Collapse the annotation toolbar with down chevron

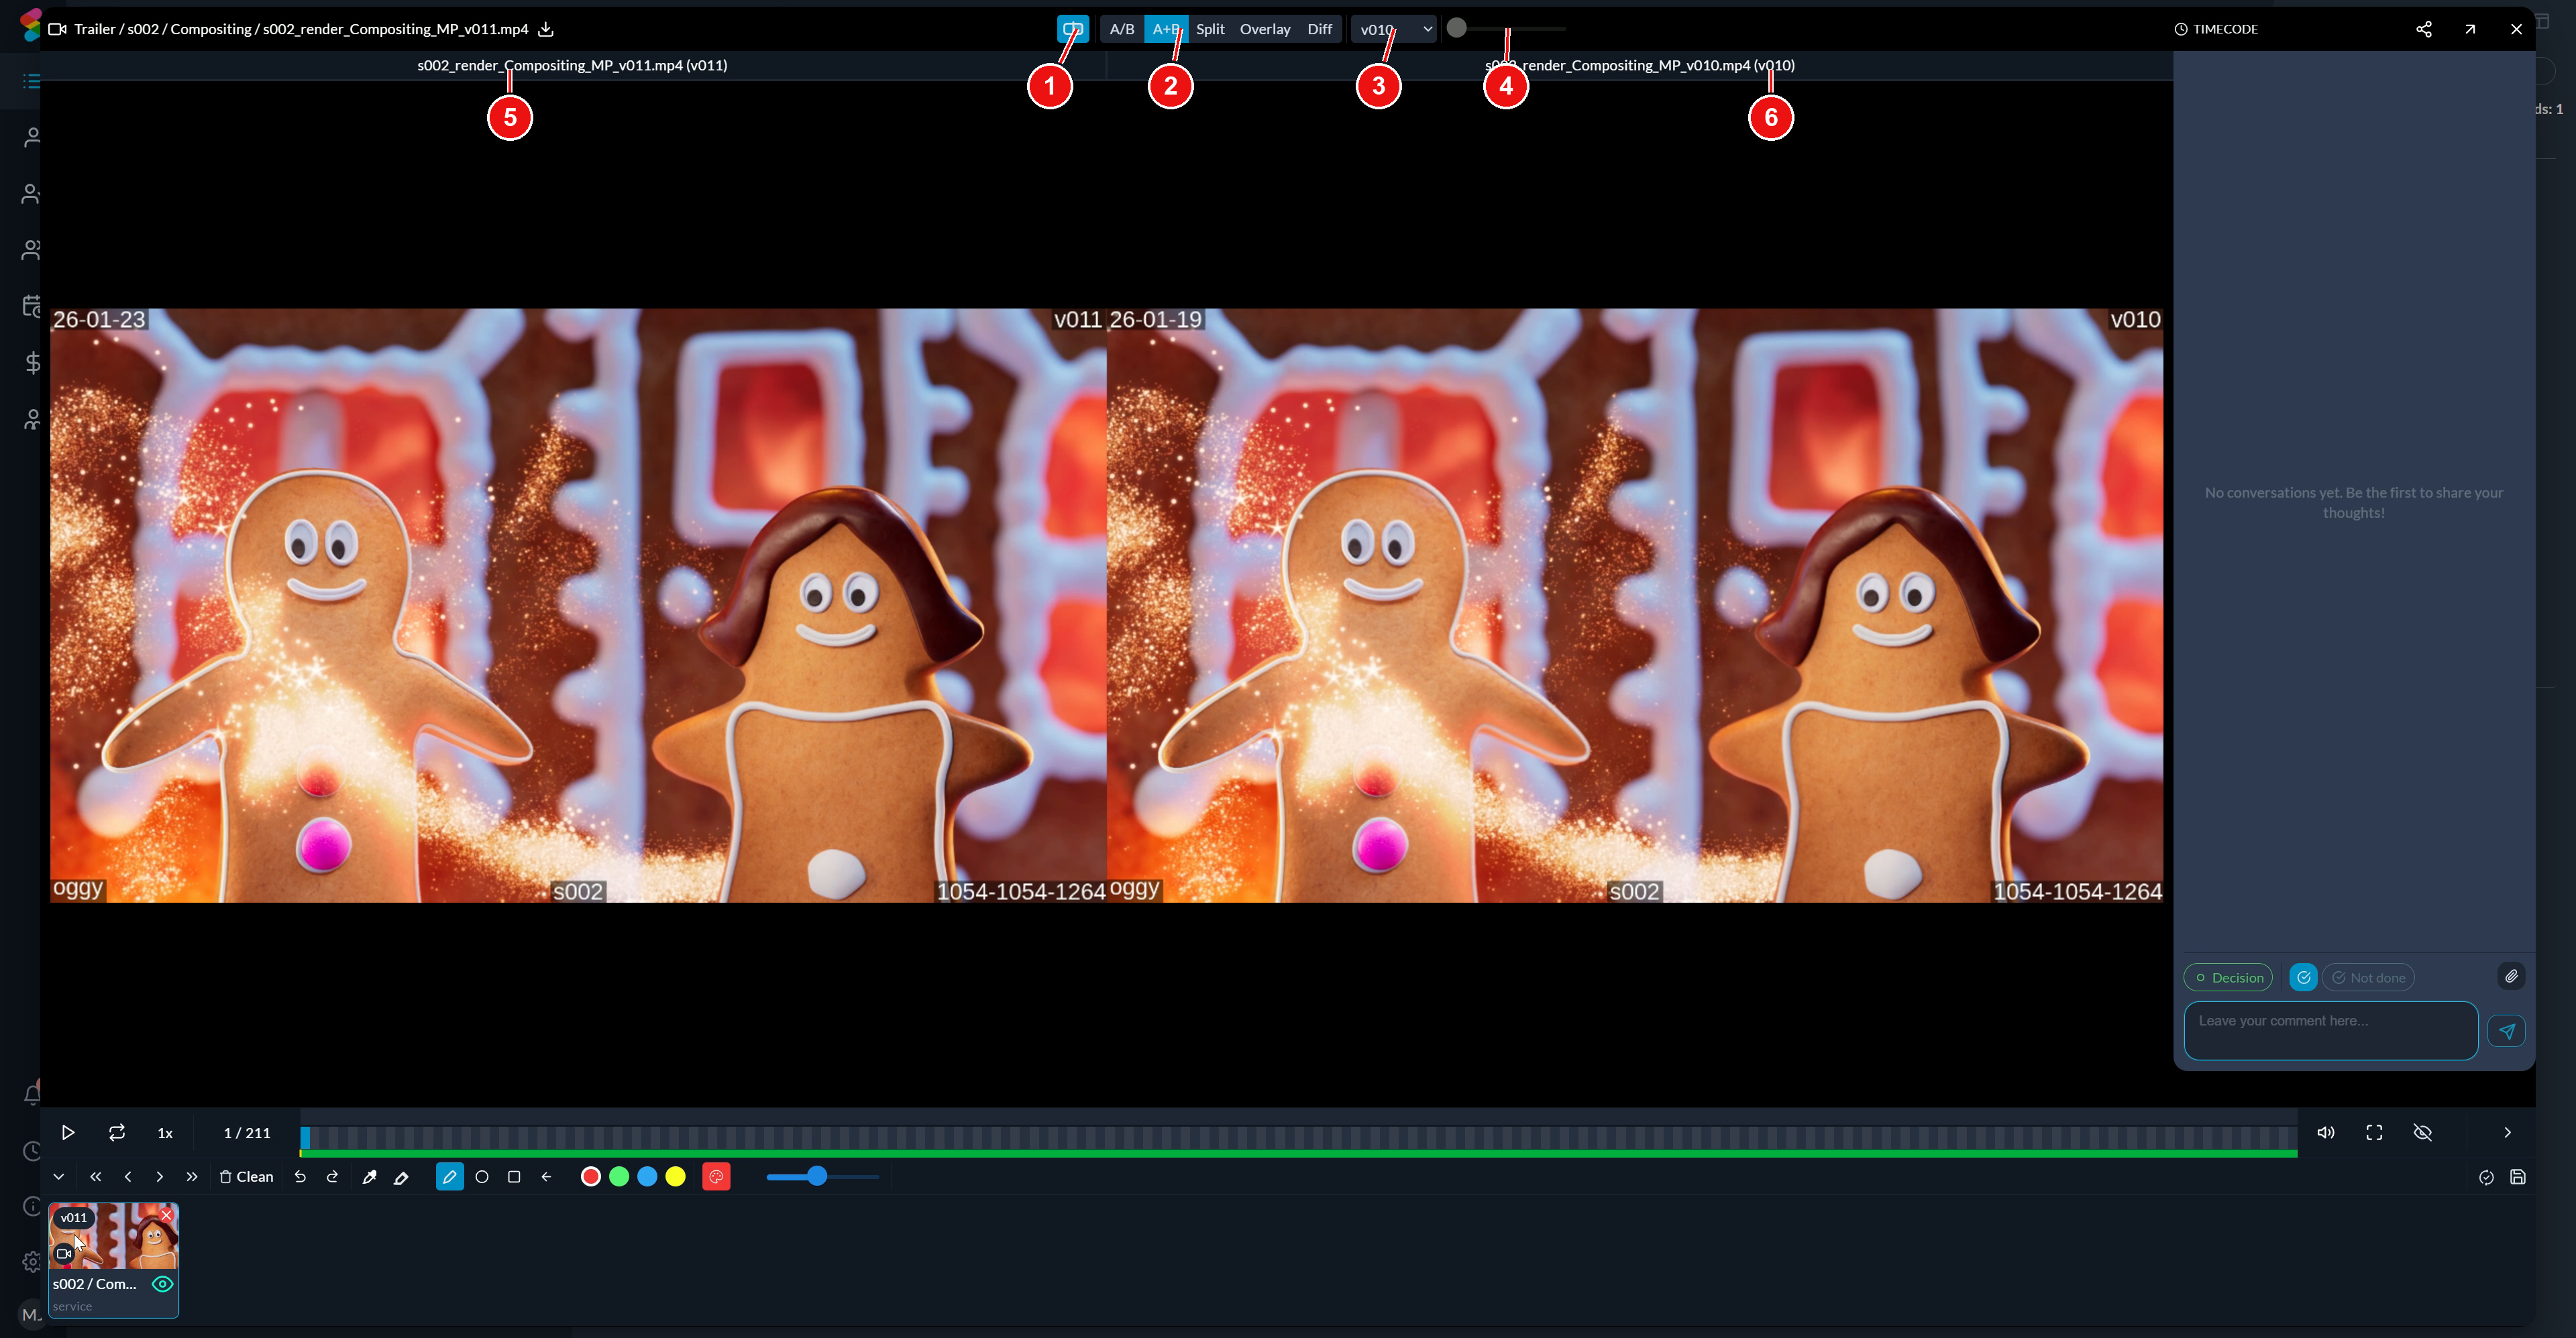(59, 1177)
